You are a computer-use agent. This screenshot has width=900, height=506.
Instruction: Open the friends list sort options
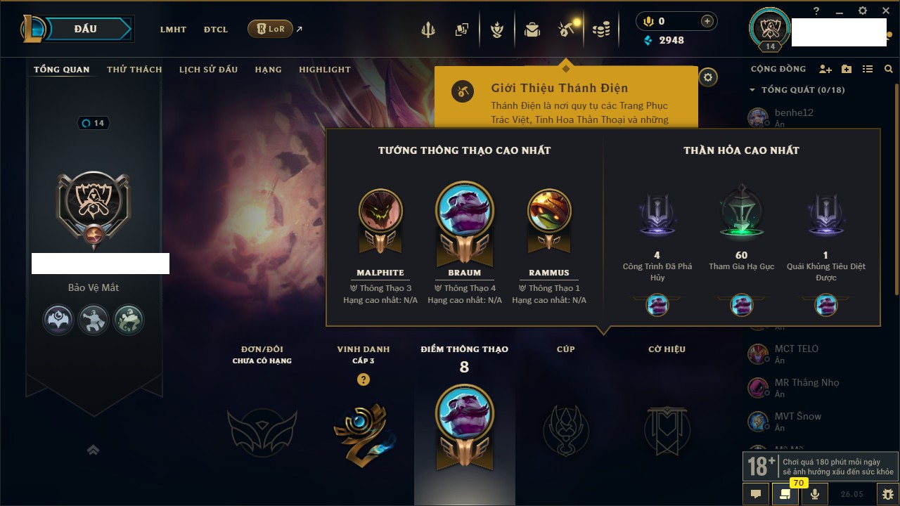pyautogui.click(x=868, y=69)
